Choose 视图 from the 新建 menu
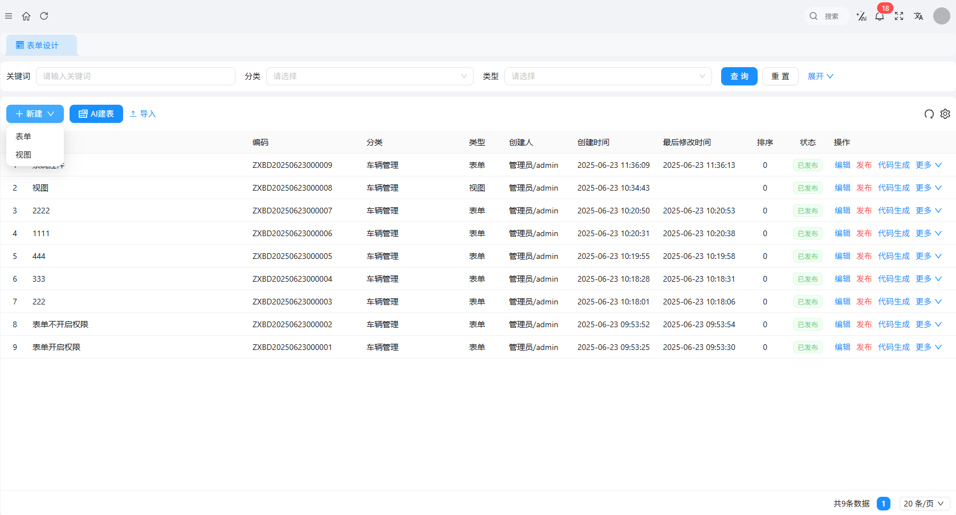This screenshot has width=956, height=515. 23,155
